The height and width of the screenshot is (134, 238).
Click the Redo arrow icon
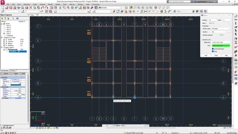[x=46, y=7]
